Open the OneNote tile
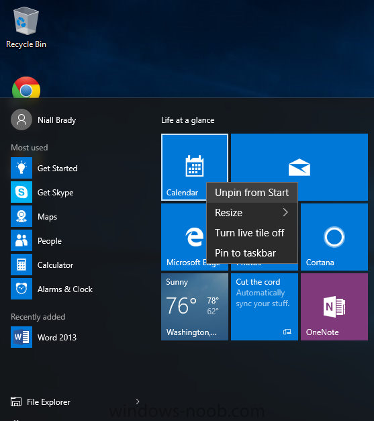The width and height of the screenshot is (374, 421). click(x=334, y=307)
